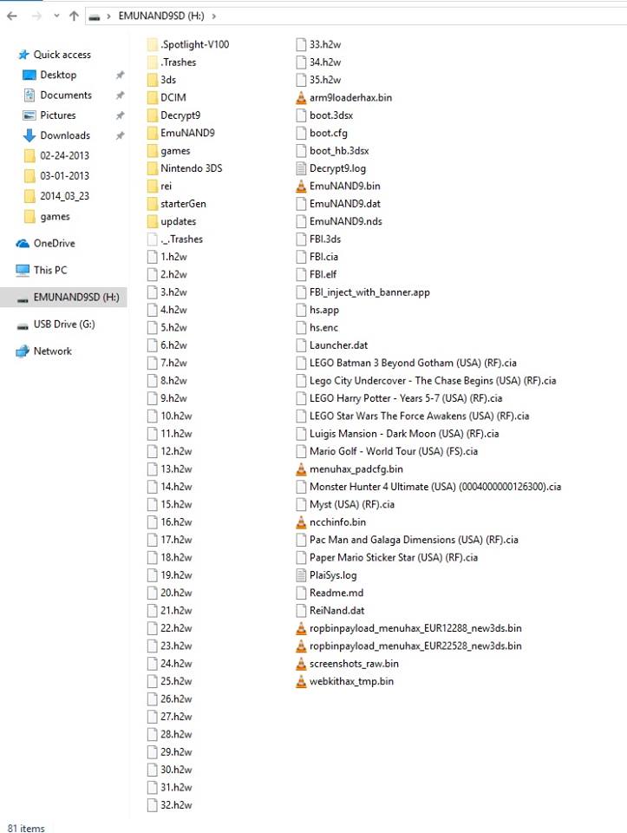
Task: Select the PlaiSys.log file icon
Action: click(301, 574)
